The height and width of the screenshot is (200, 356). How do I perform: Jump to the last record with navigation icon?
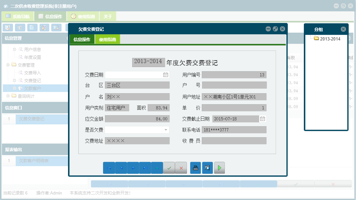pyautogui.click(x=145, y=168)
